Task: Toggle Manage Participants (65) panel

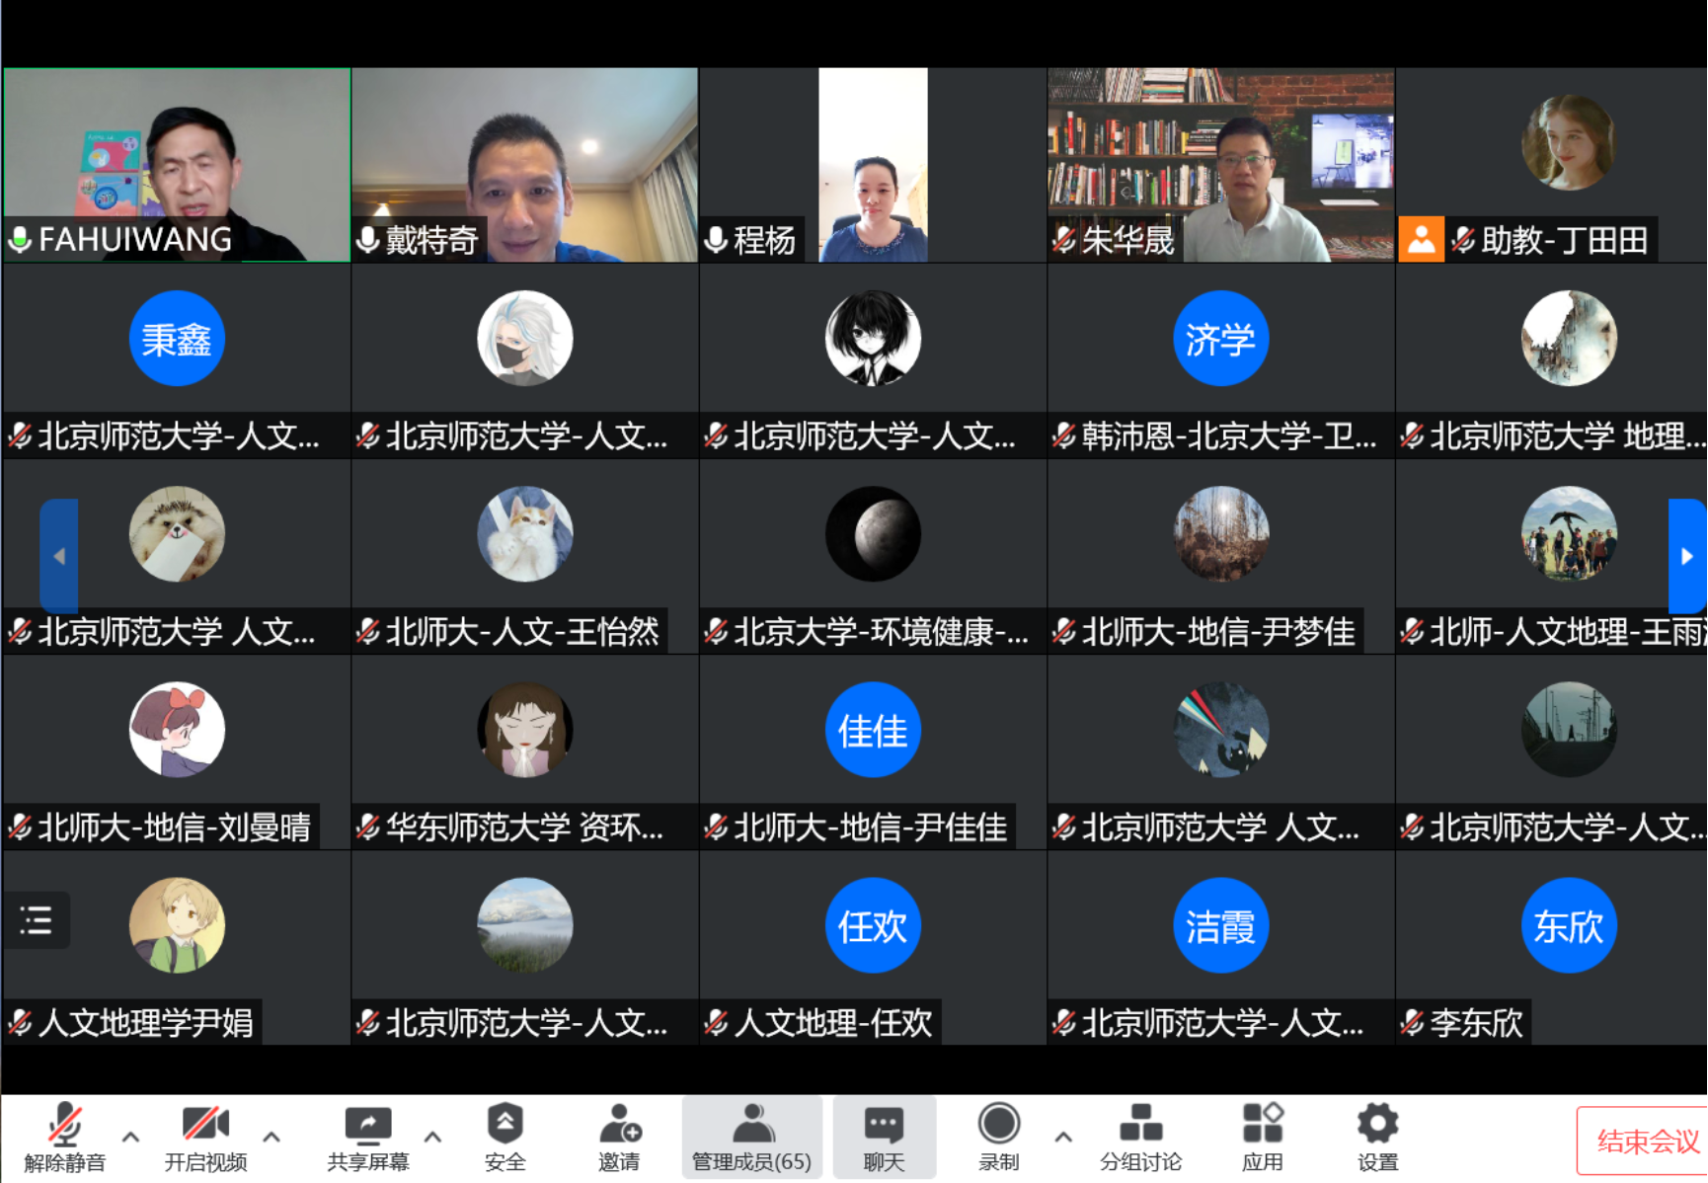Action: (x=751, y=1136)
